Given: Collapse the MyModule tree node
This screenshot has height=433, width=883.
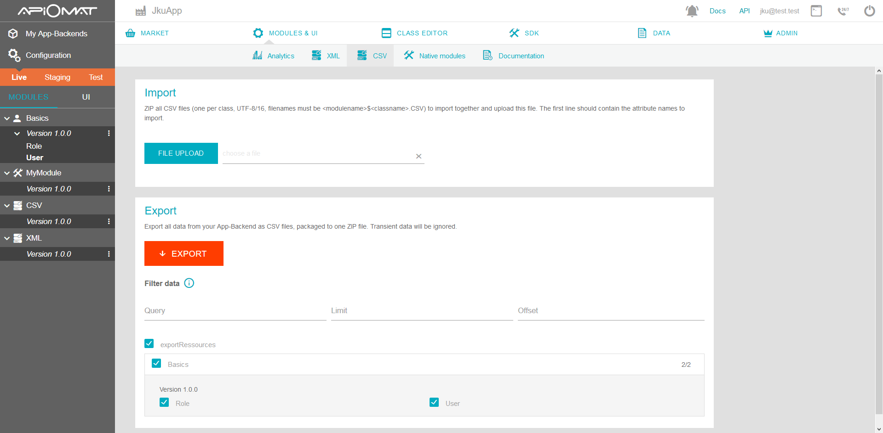Looking at the screenshot, I should tap(7, 173).
